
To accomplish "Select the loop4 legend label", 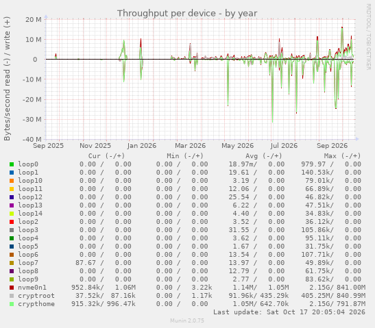I will point(28,238).
